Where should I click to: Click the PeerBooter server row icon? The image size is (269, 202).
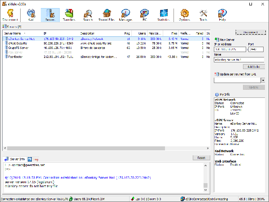(x=6, y=57)
